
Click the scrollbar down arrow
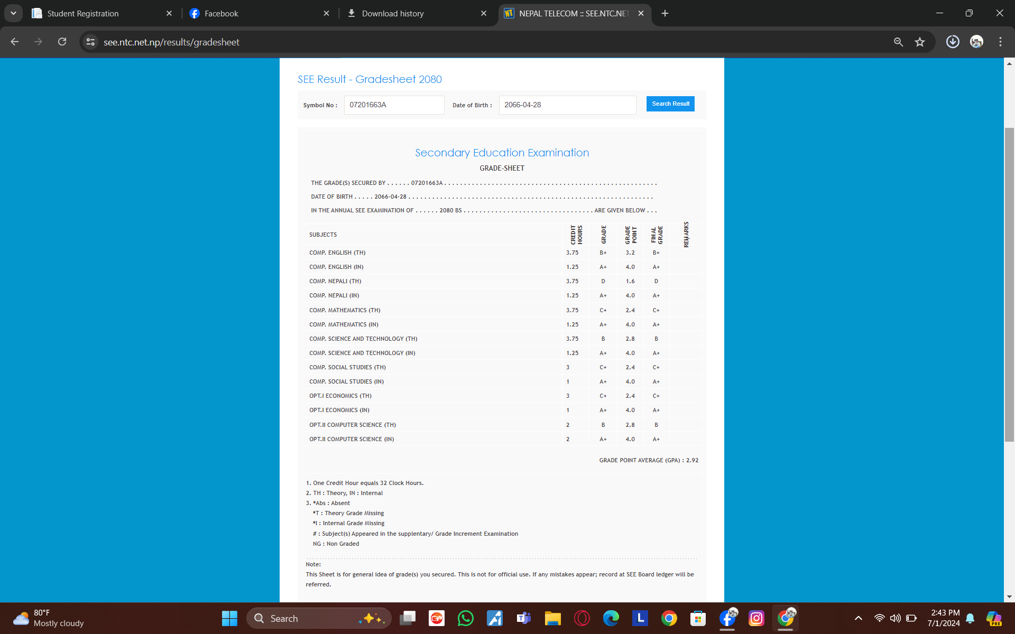coord(1009,596)
